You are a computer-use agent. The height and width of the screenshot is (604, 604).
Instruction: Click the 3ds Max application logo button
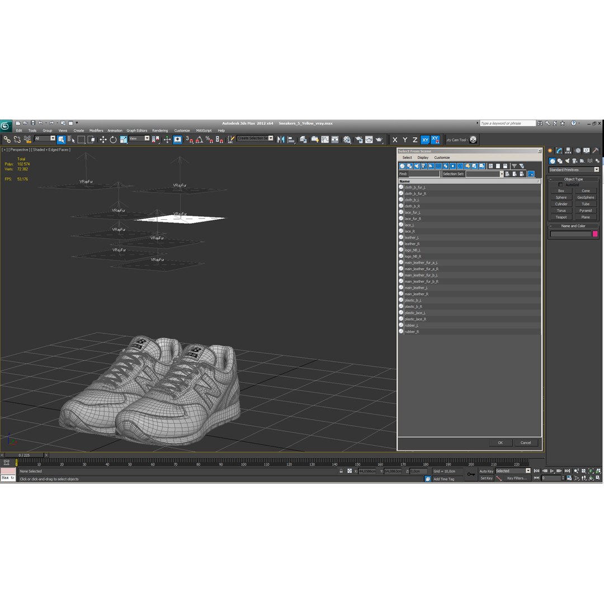coord(6,126)
